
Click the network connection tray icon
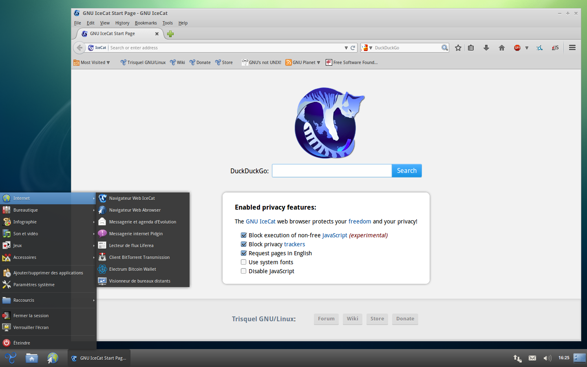517,358
